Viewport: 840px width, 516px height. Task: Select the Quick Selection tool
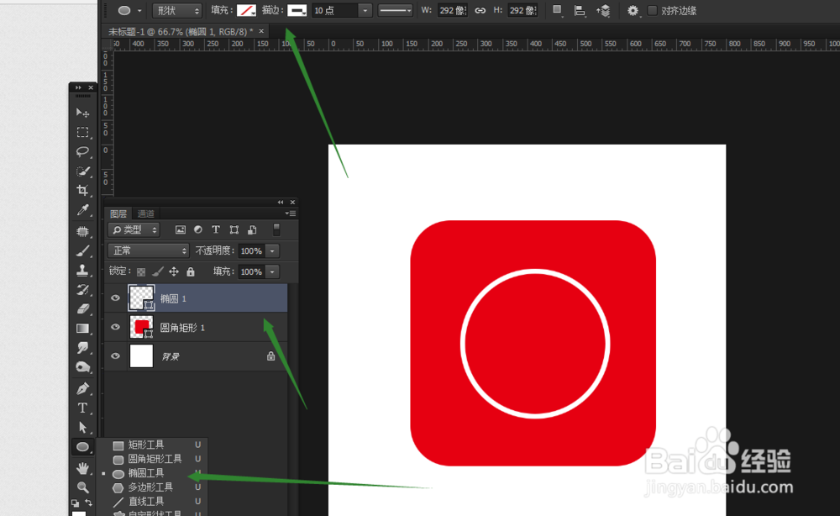(82, 171)
